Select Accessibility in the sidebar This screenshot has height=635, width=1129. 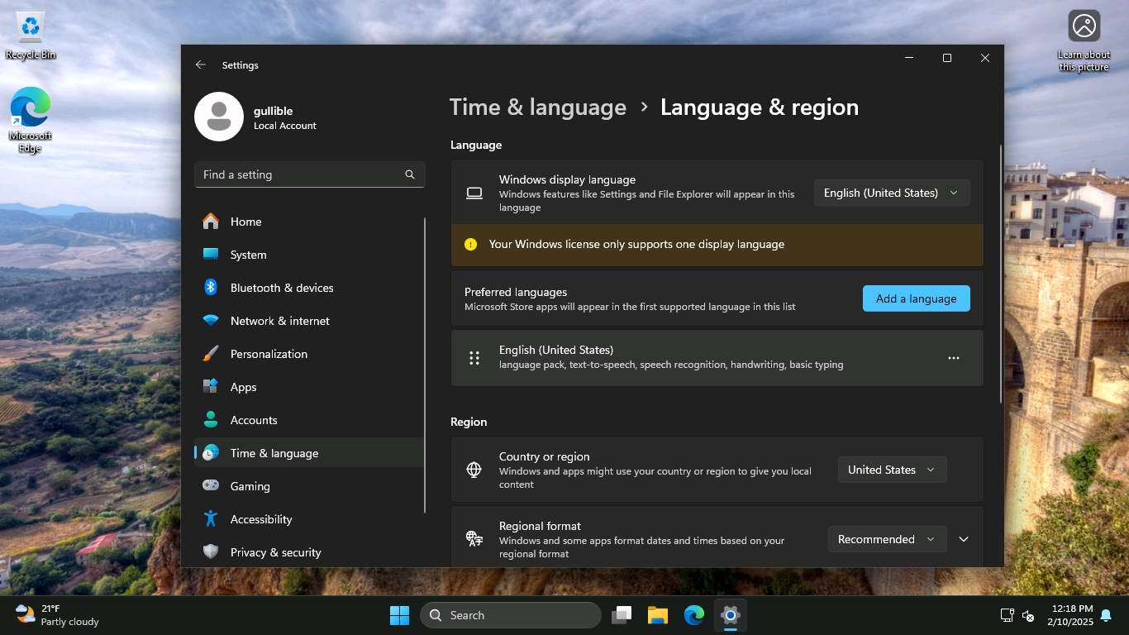(261, 519)
